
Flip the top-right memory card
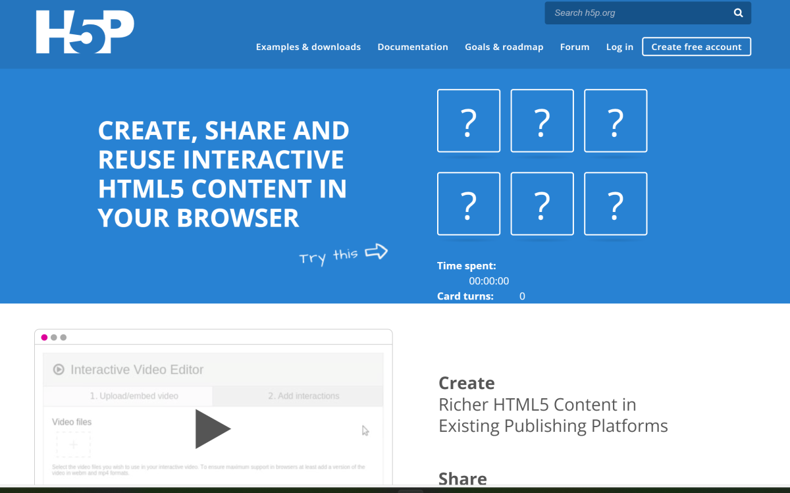click(616, 121)
